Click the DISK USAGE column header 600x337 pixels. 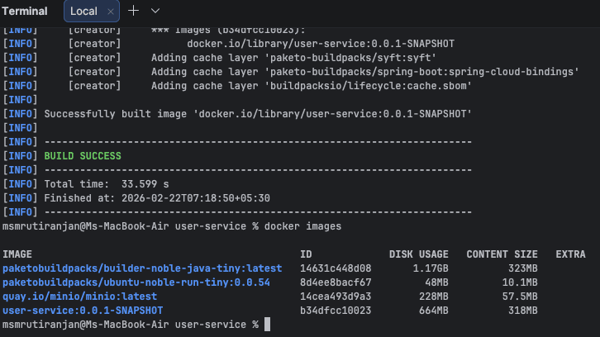(x=418, y=254)
